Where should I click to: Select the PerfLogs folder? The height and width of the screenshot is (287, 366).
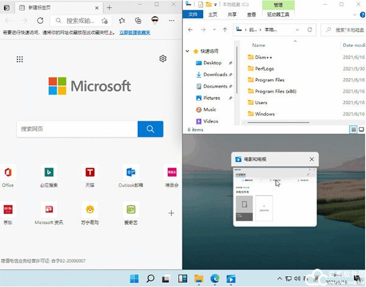click(264, 68)
